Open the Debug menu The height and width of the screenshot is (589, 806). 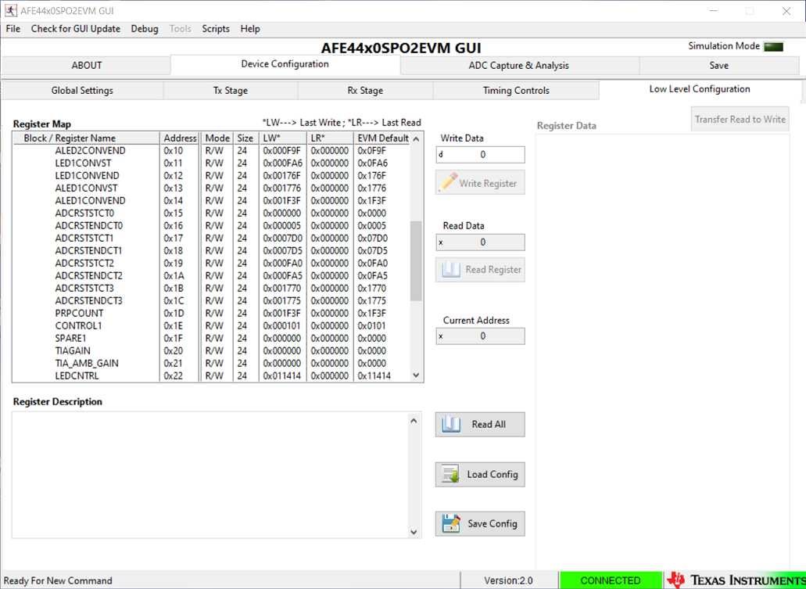(145, 29)
